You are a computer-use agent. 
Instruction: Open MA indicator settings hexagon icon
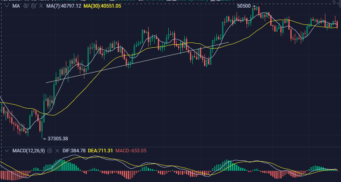coord(33,6)
